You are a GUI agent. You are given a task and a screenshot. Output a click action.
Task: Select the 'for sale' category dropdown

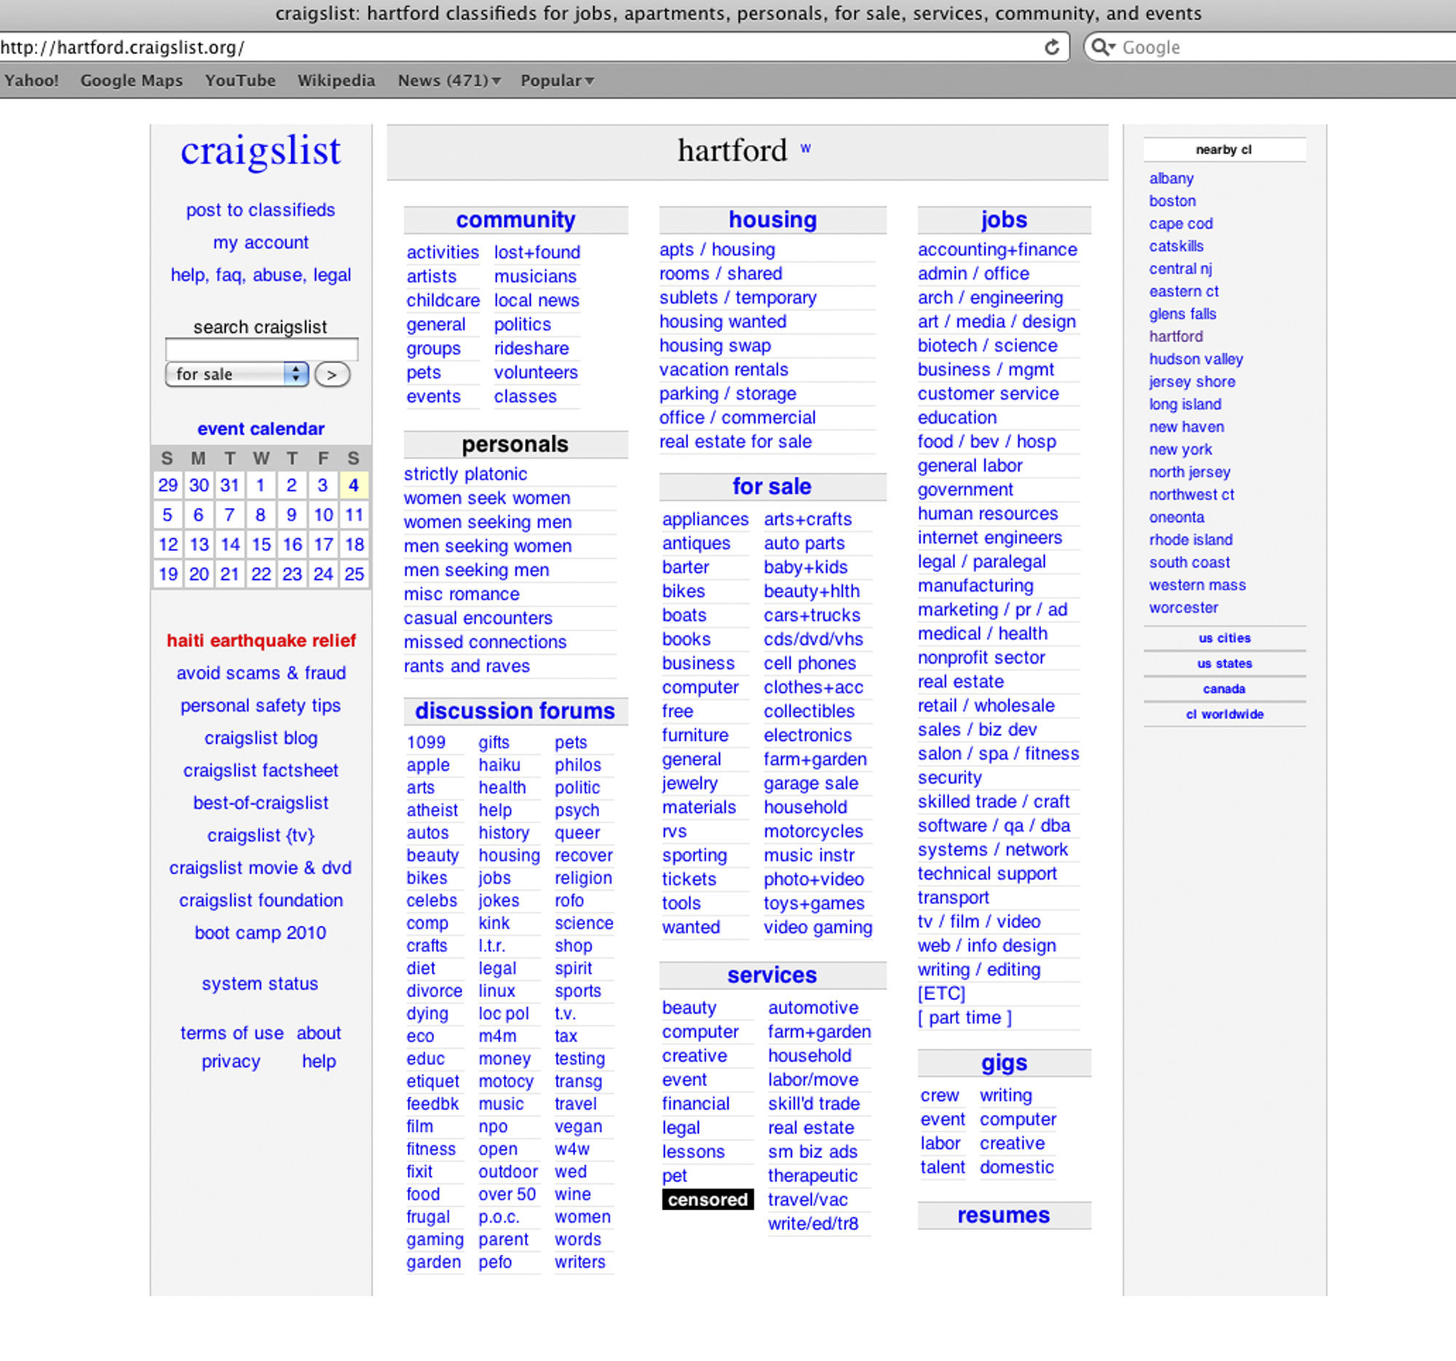pyautogui.click(x=243, y=375)
